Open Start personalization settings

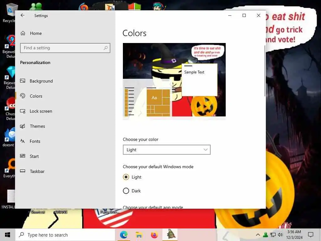(x=65, y=156)
